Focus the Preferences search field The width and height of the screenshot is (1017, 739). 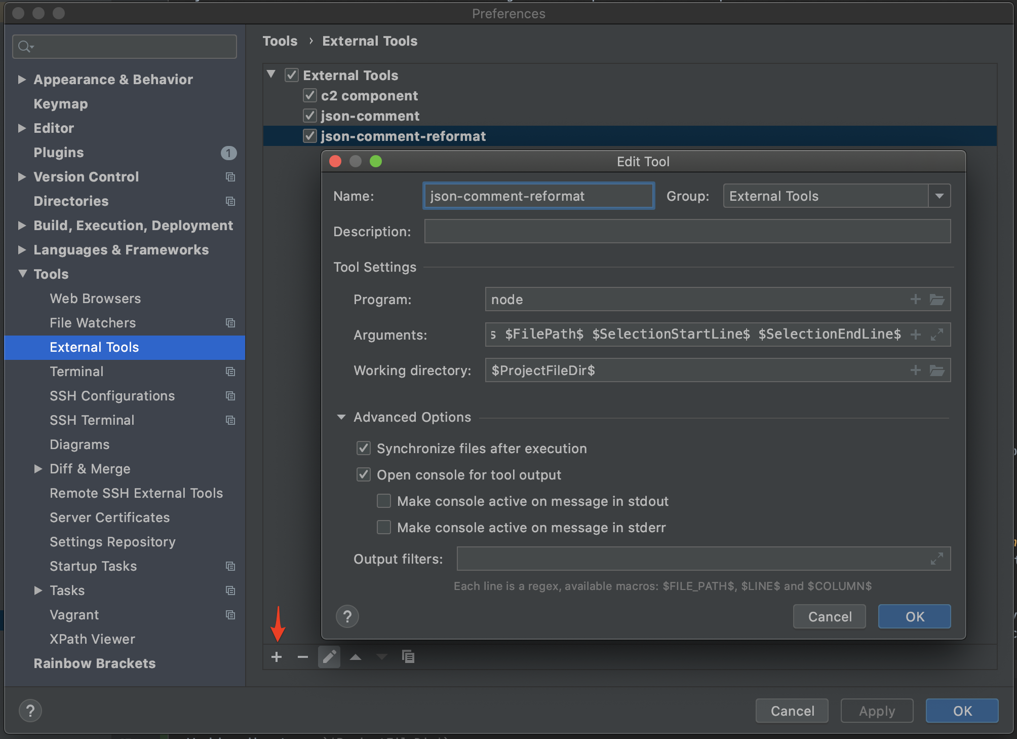pyautogui.click(x=125, y=47)
